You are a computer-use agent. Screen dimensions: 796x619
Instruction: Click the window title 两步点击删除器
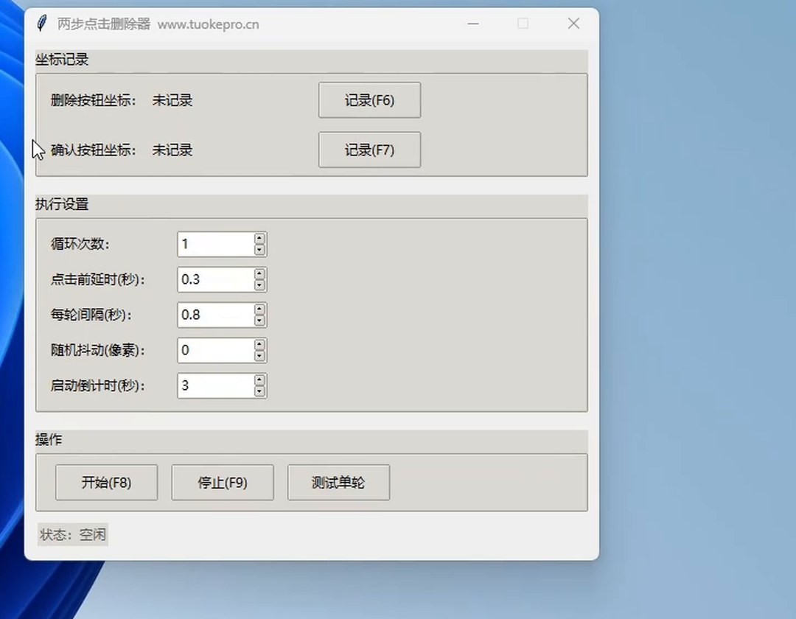click(104, 24)
